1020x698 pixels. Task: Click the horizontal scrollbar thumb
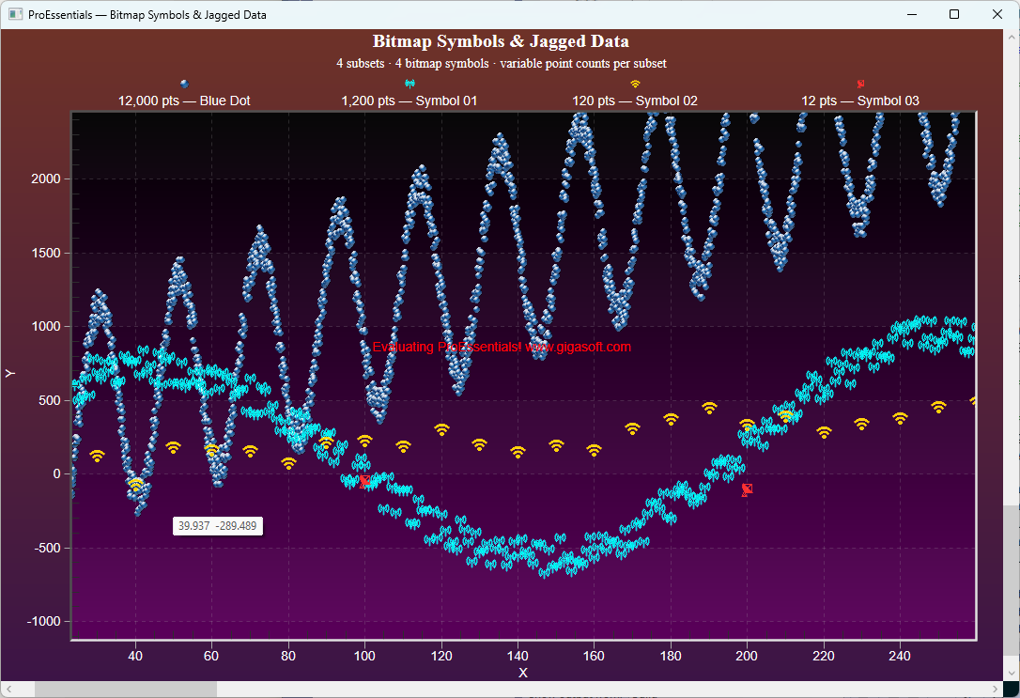coord(126,689)
